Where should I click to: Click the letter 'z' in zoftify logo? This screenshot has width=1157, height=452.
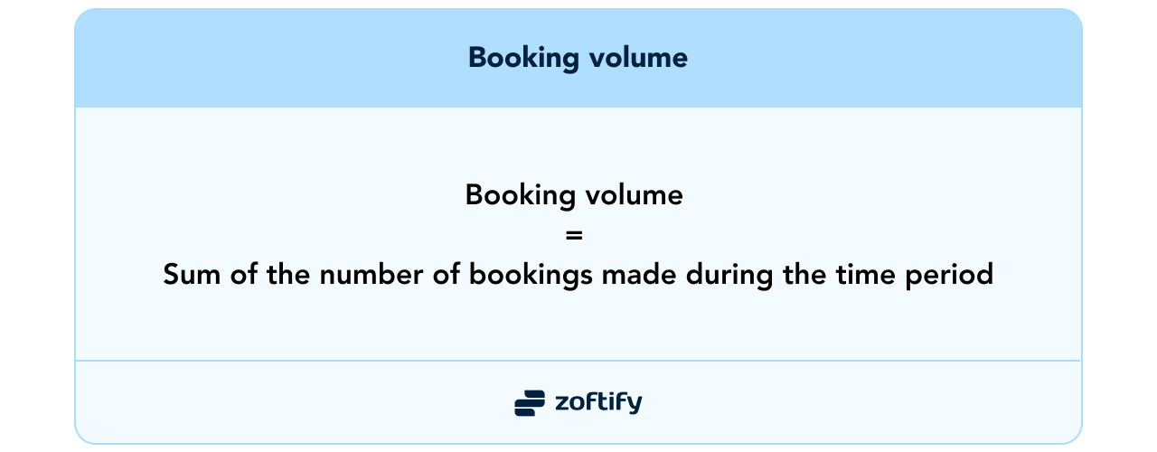click(562, 404)
